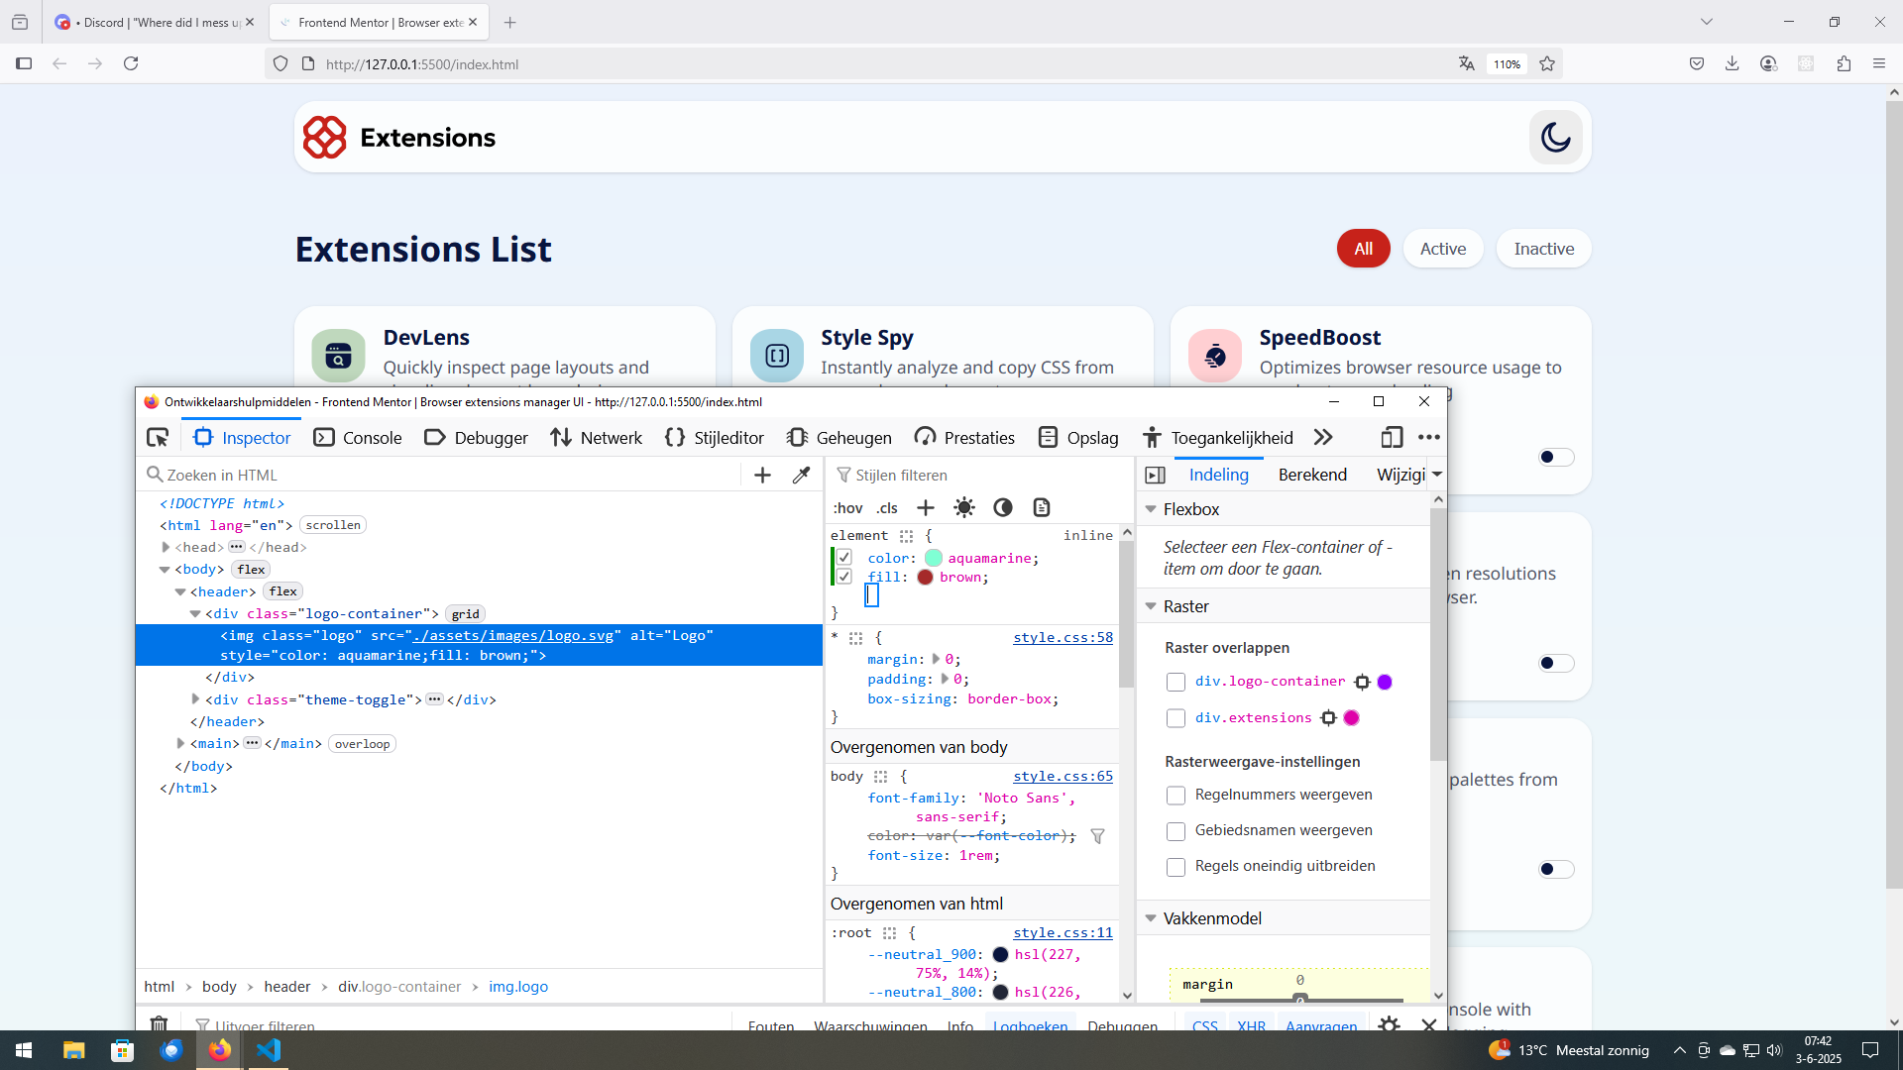The height and width of the screenshot is (1070, 1903).
Task: Click the element picker icon in devtools
Action: click(158, 437)
